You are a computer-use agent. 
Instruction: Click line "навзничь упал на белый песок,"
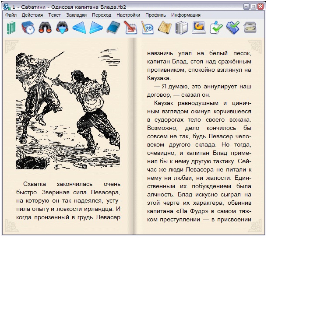pos(199,53)
